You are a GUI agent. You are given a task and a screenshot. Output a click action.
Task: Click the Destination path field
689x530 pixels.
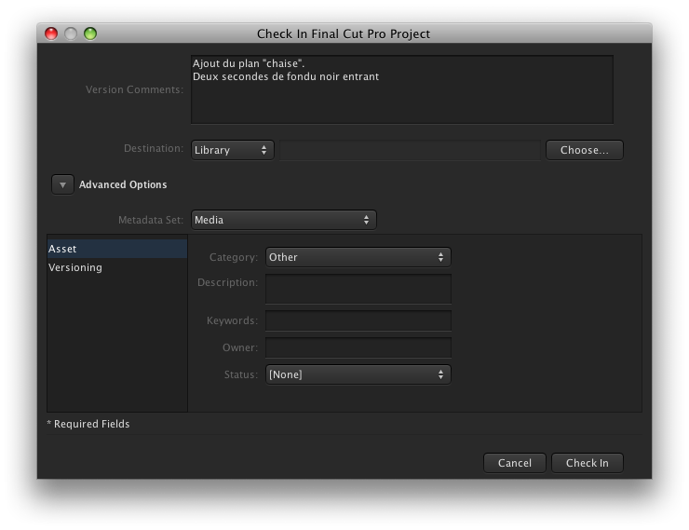point(410,150)
